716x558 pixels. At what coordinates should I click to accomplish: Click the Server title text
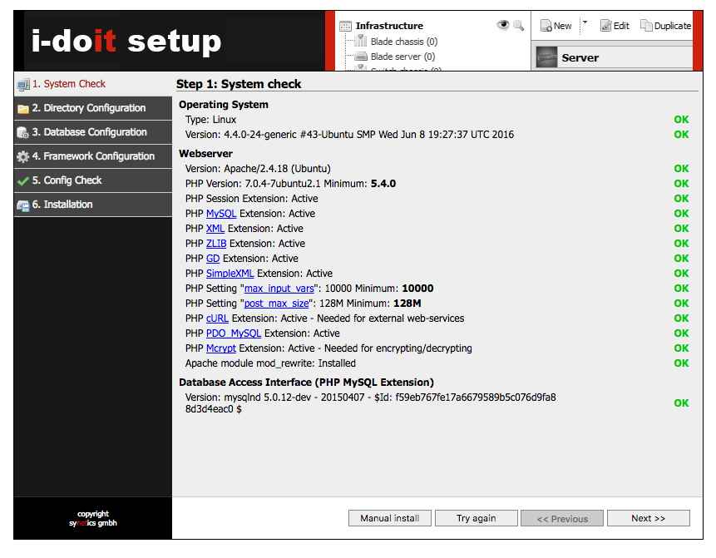580,58
